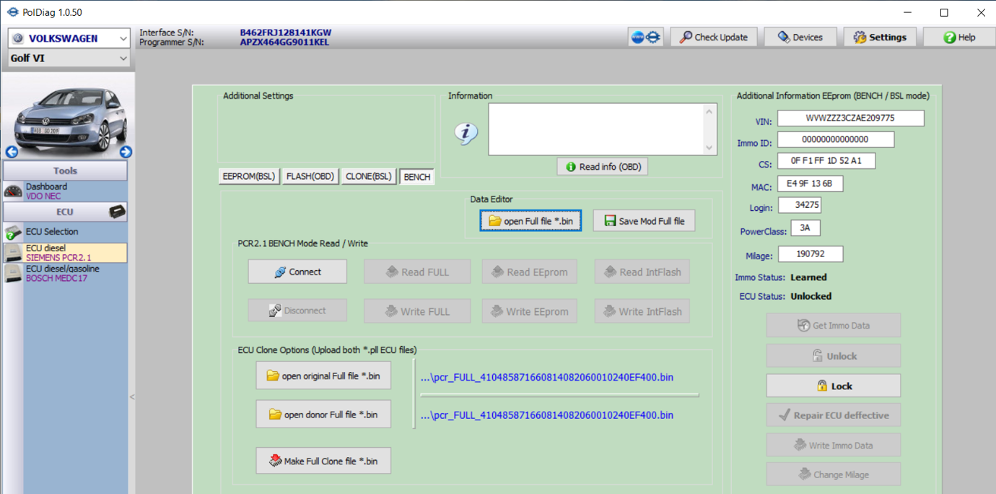This screenshot has height=494, width=996.
Task: Open the VOLKSWAGEN brand dropdown
Action: click(69, 38)
